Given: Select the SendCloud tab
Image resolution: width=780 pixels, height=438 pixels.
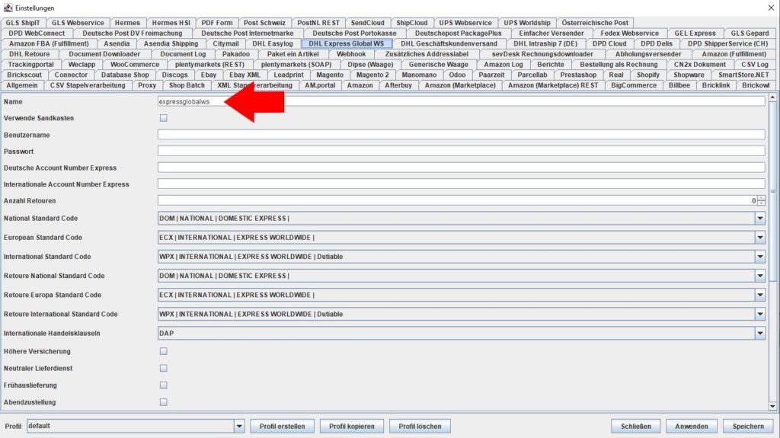Looking at the screenshot, I should coord(368,23).
